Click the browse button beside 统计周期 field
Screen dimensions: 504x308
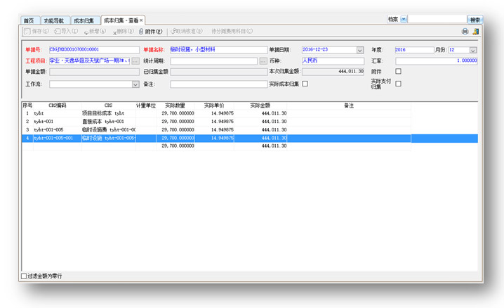[263, 61]
